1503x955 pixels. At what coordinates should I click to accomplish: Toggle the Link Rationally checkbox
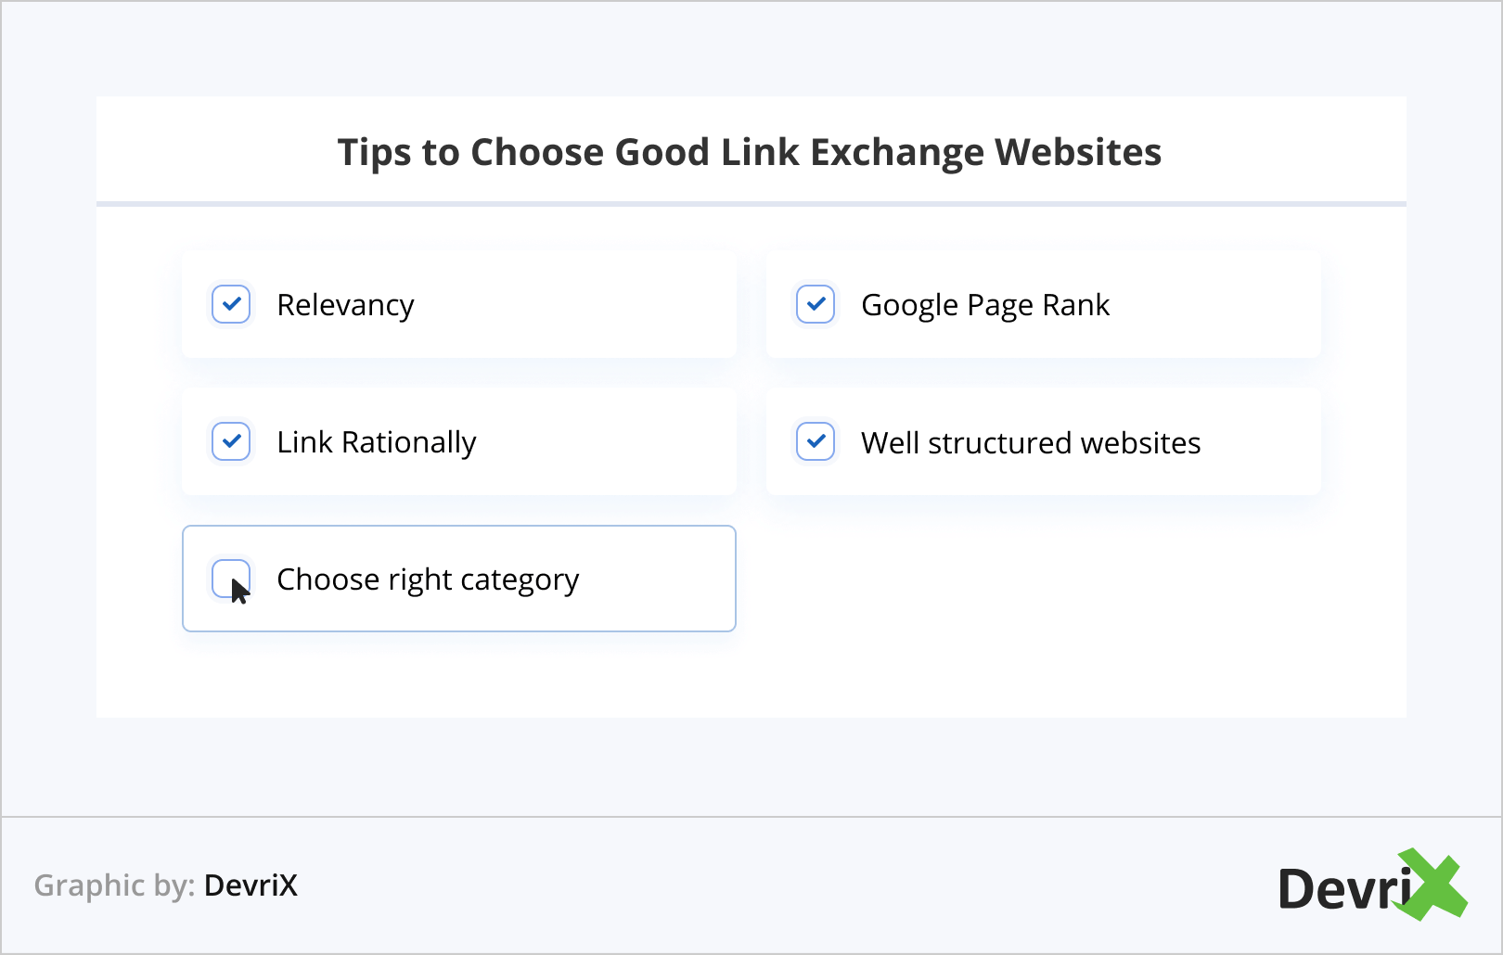click(231, 441)
